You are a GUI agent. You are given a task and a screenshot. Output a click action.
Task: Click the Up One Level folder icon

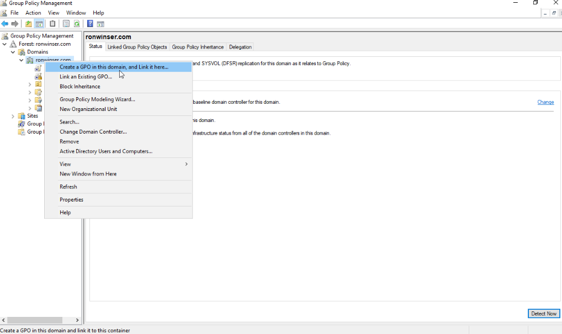tap(29, 24)
